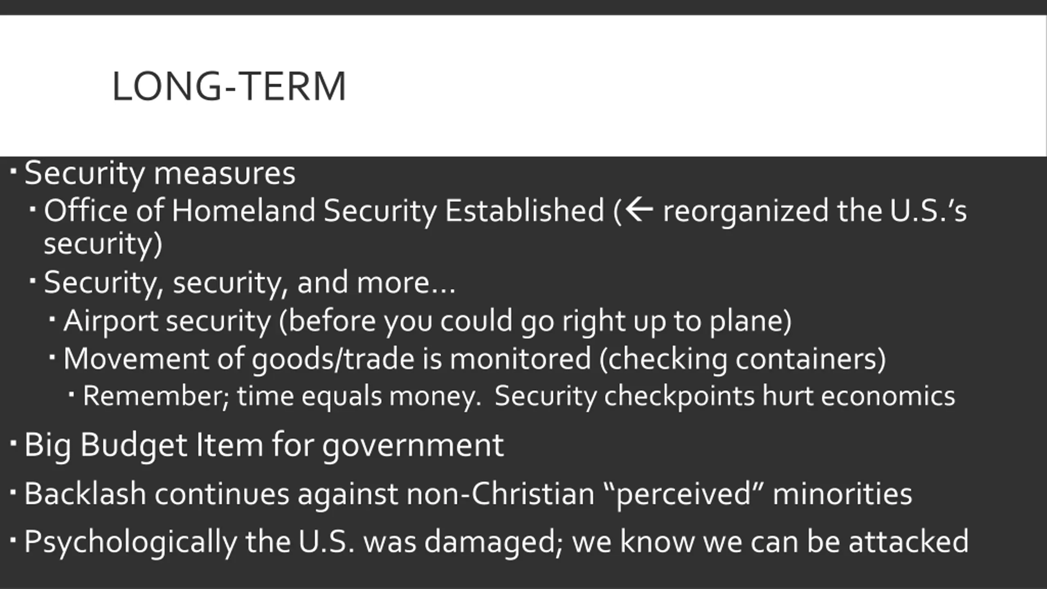This screenshot has height=589, width=1047.
Task: Select the "Big Budget Item for government" line
Action: coord(264,446)
